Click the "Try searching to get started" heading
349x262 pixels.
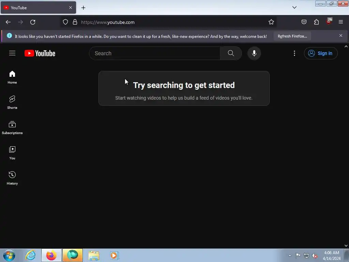coord(184,85)
